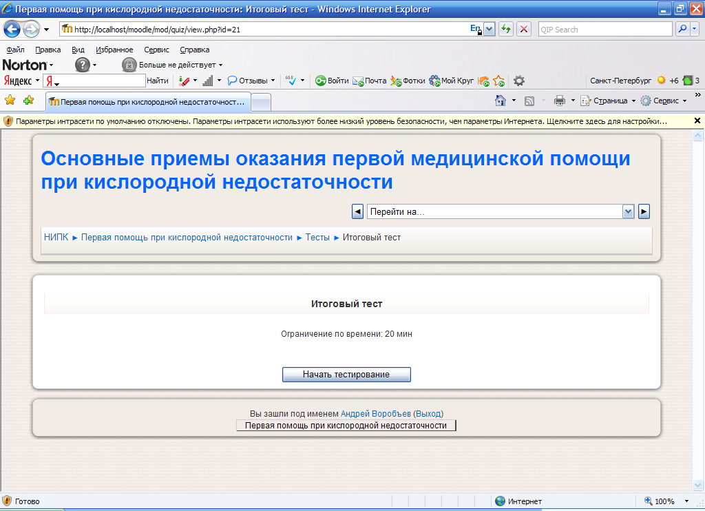This screenshot has height=511, width=705.
Task: Click the intranet settings information bar
Action: [x=341, y=121]
